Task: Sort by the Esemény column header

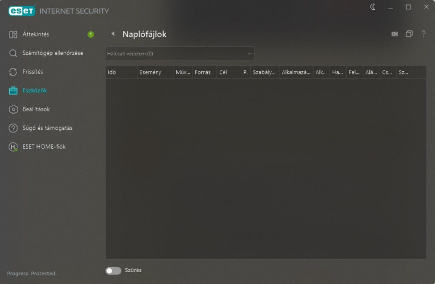Action: (155, 72)
